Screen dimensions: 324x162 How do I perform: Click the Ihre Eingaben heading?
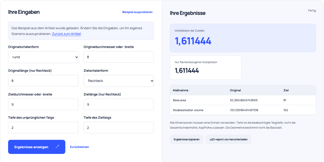point(24,12)
